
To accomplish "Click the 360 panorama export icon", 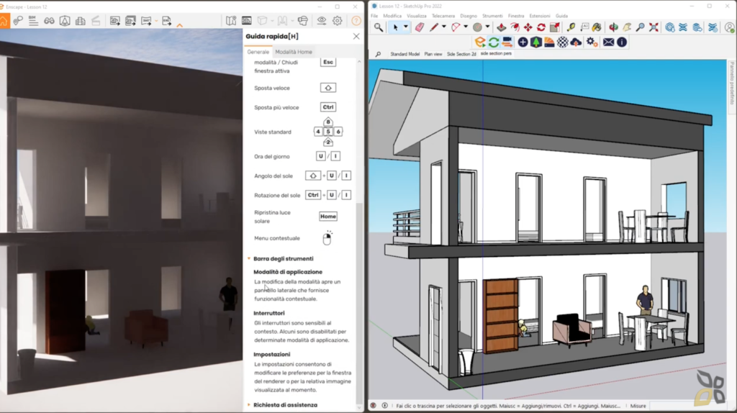I will pos(146,21).
